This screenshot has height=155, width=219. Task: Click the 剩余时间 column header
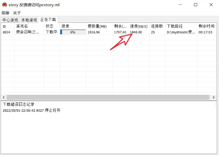coord(207,26)
